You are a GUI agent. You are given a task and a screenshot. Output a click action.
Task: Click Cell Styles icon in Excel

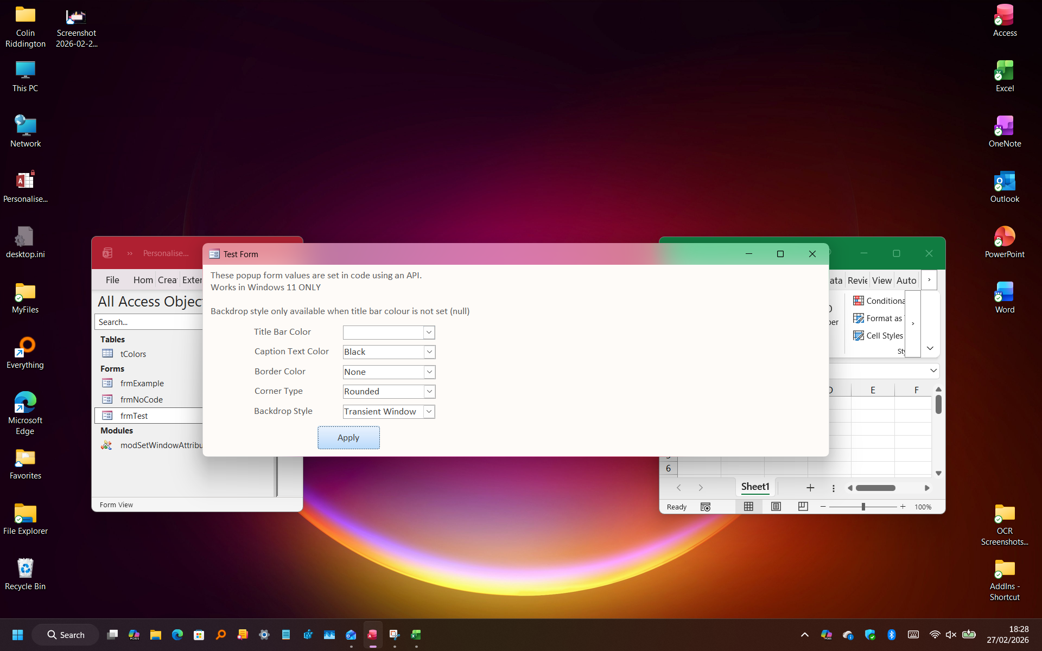pyautogui.click(x=859, y=335)
